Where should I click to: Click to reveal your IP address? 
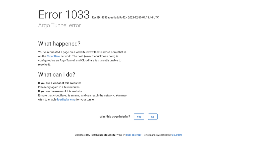tap(134, 135)
